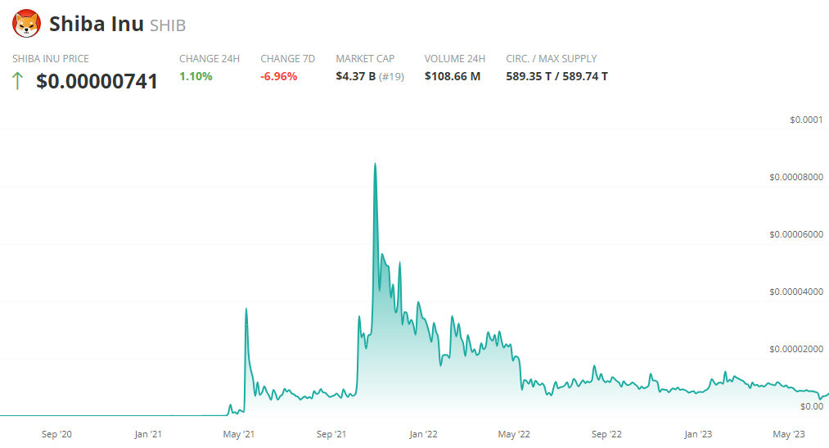Click the 1.10% 24-hour change value
Screen dimensions: 829x448
196,76
